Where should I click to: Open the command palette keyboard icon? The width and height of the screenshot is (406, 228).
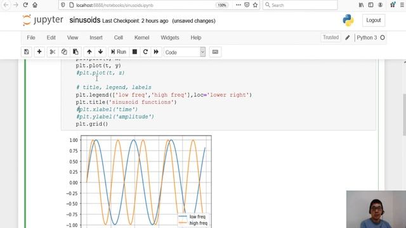pyautogui.click(x=215, y=52)
